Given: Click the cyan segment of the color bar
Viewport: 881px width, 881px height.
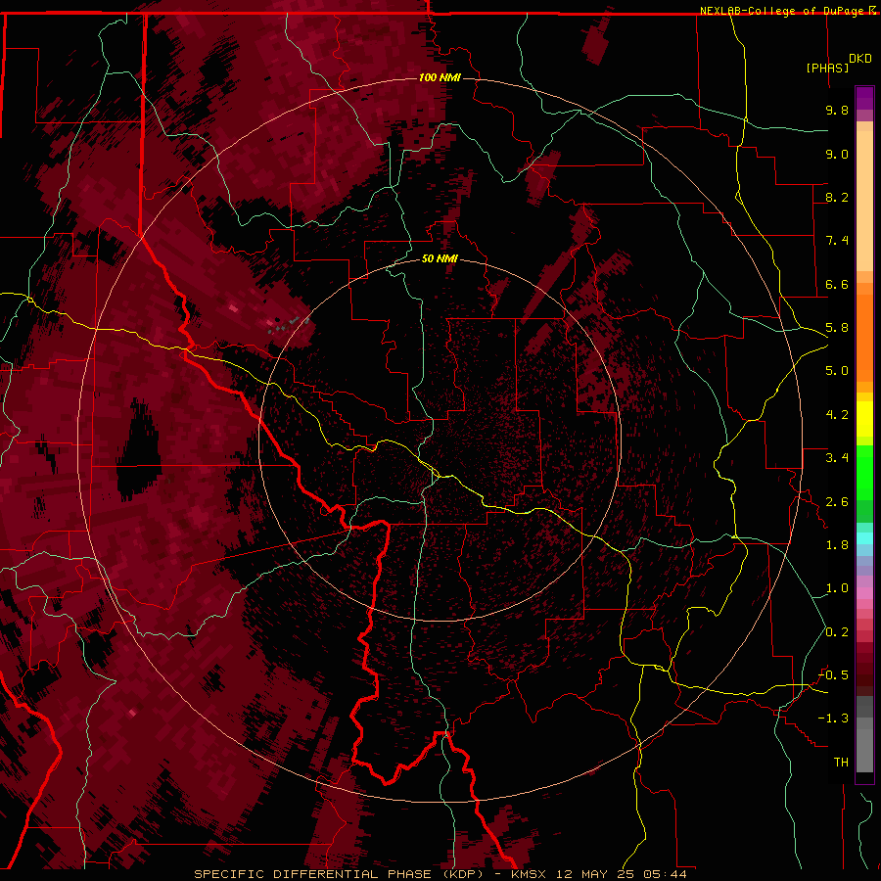Looking at the screenshot, I should [864, 538].
